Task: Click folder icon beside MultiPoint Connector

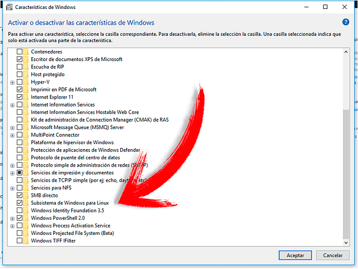Action: point(26,134)
